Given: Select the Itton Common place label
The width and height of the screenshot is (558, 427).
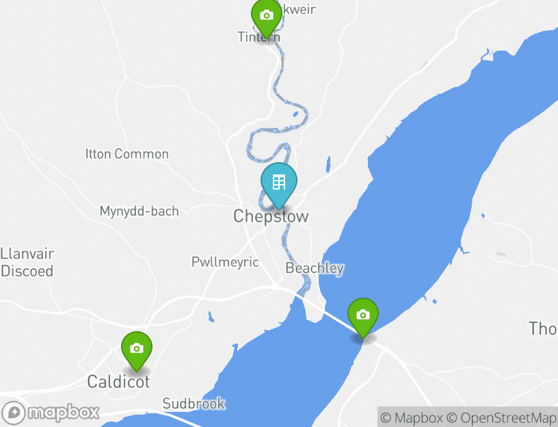Looking at the screenshot, I should point(127,154).
